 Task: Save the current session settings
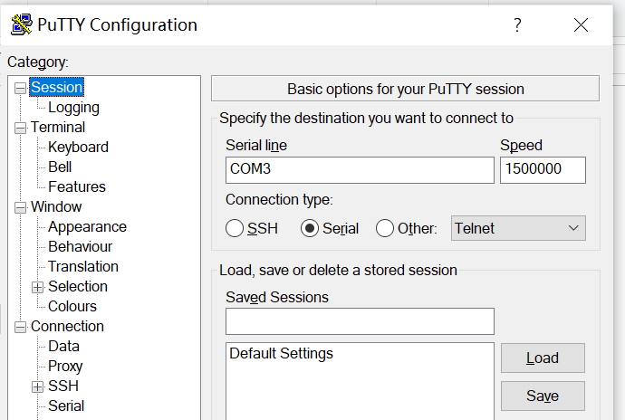(x=543, y=396)
